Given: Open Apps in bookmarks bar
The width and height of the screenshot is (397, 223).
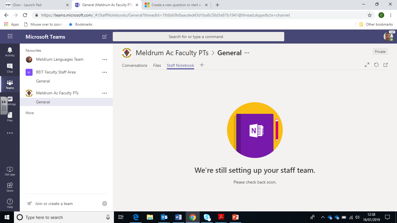Looking at the screenshot, I should (x=12, y=24).
